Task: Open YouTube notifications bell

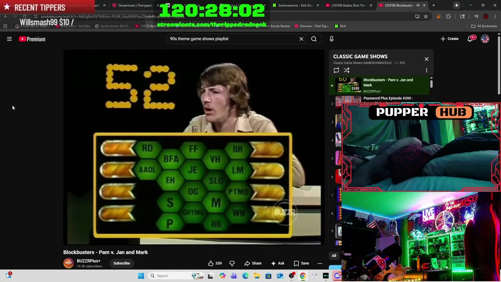Action: (x=470, y=39)
